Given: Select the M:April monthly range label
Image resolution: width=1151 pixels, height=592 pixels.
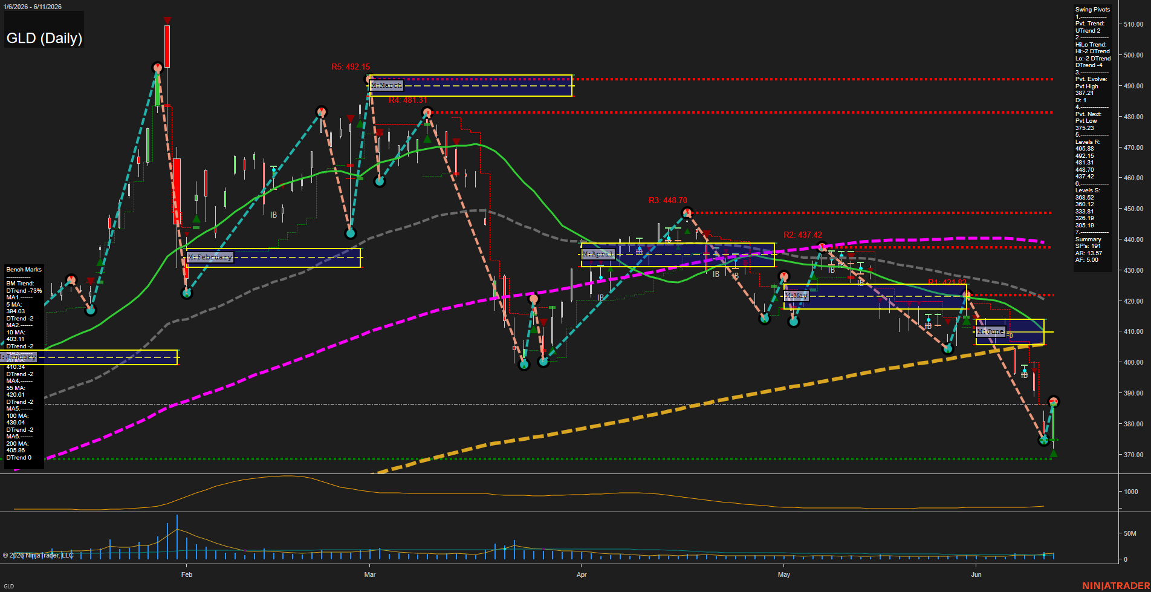Looking at the screenshot, I should pyautogui.click(x=598, y=254).
